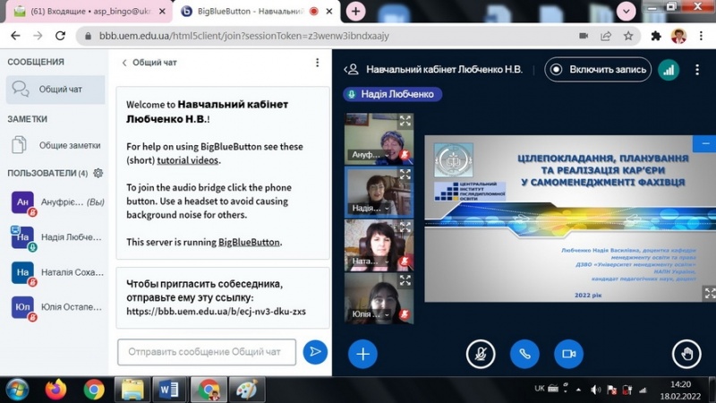Viewport: 716px width, 403px height.
Task: Toggle Включить запись recording button
Action: tap(598, 70)
